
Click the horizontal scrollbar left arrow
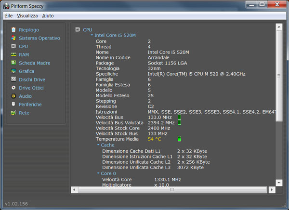pos(74,190)
